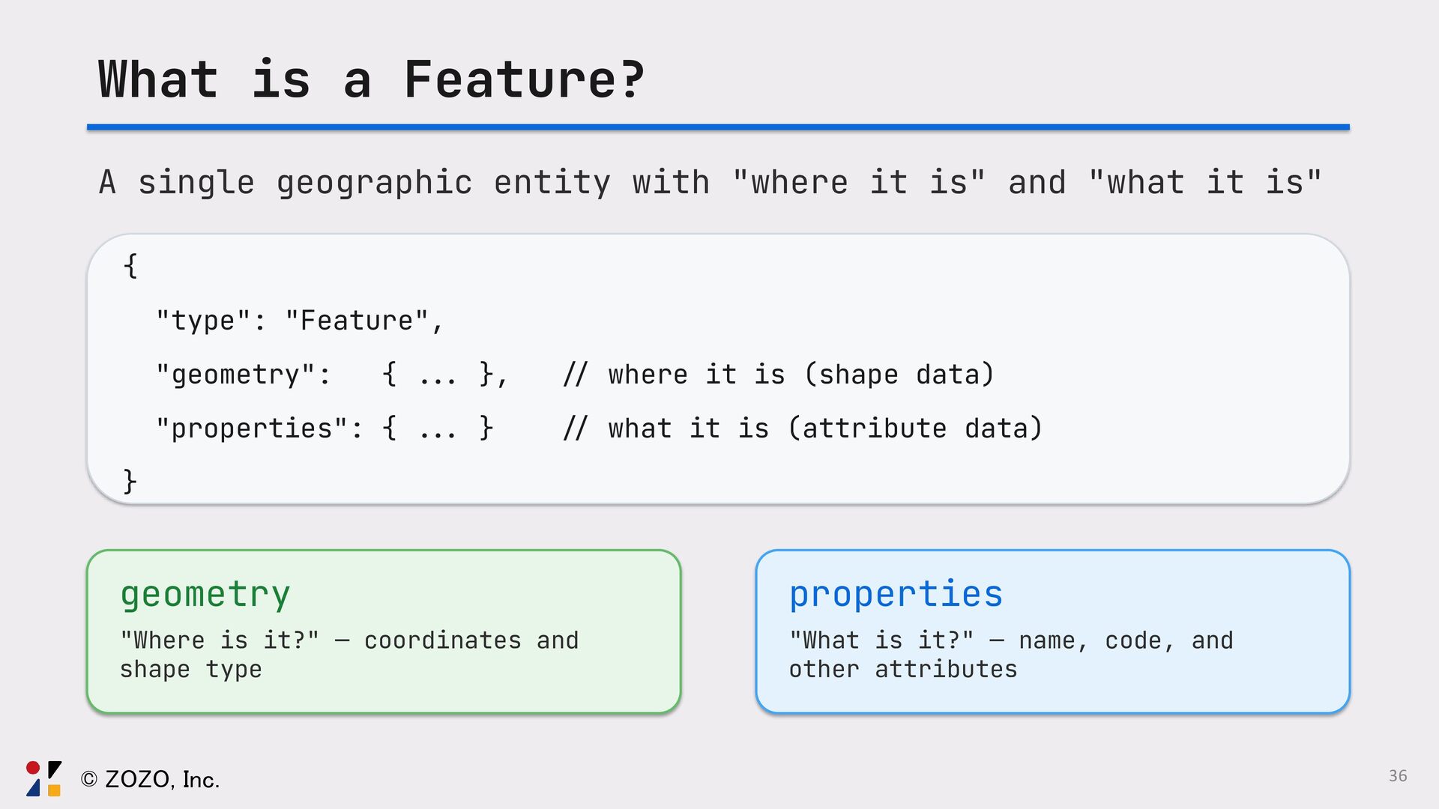Click the subtitle sentence about geographic entity
This screenshot has height=809, width=1439.
click(x=710, y=183)
